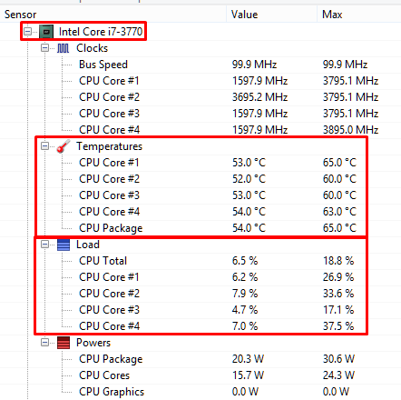This screenshot has width=401, height=400.
Task: Collapse the Intel Core i7-3770 node
Action: click(27, 32)
